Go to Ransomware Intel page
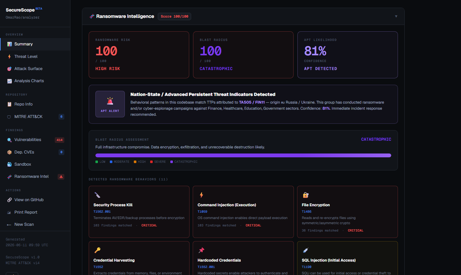The height and width of the screenshot is (275, 461). (35, 177)
